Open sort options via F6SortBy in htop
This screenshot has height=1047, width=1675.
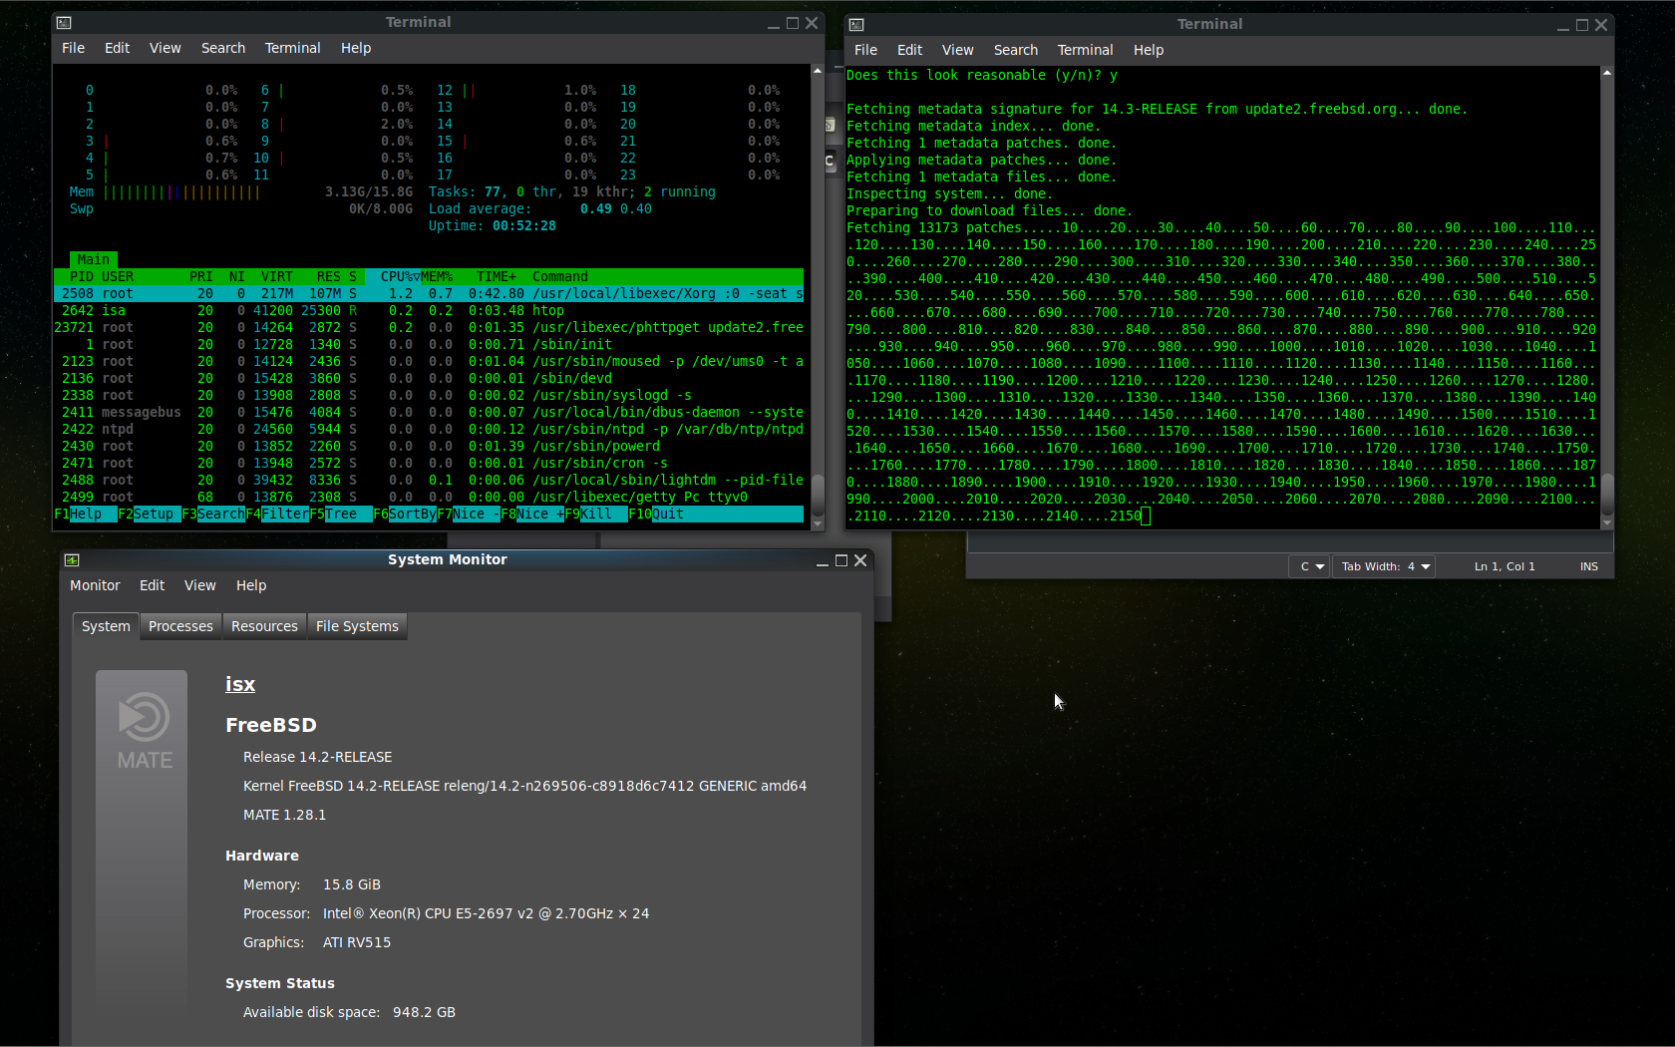pyautogui.click(x=403, y=514)
